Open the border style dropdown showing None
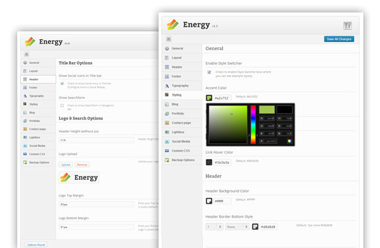 coord(237,226)
